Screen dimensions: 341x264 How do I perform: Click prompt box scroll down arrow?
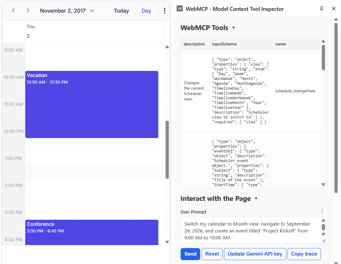323,234
